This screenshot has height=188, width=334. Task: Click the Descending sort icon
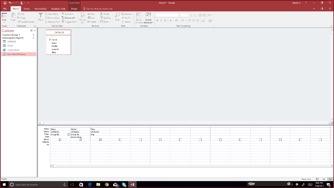(46, 18)
